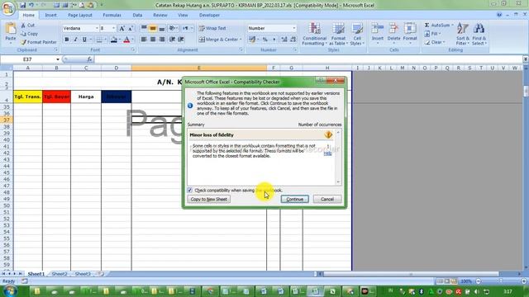Open Format as Table gallery
The width and height of the screenshot is (529, 297).
pyautogui.click(x=338, y=34)
